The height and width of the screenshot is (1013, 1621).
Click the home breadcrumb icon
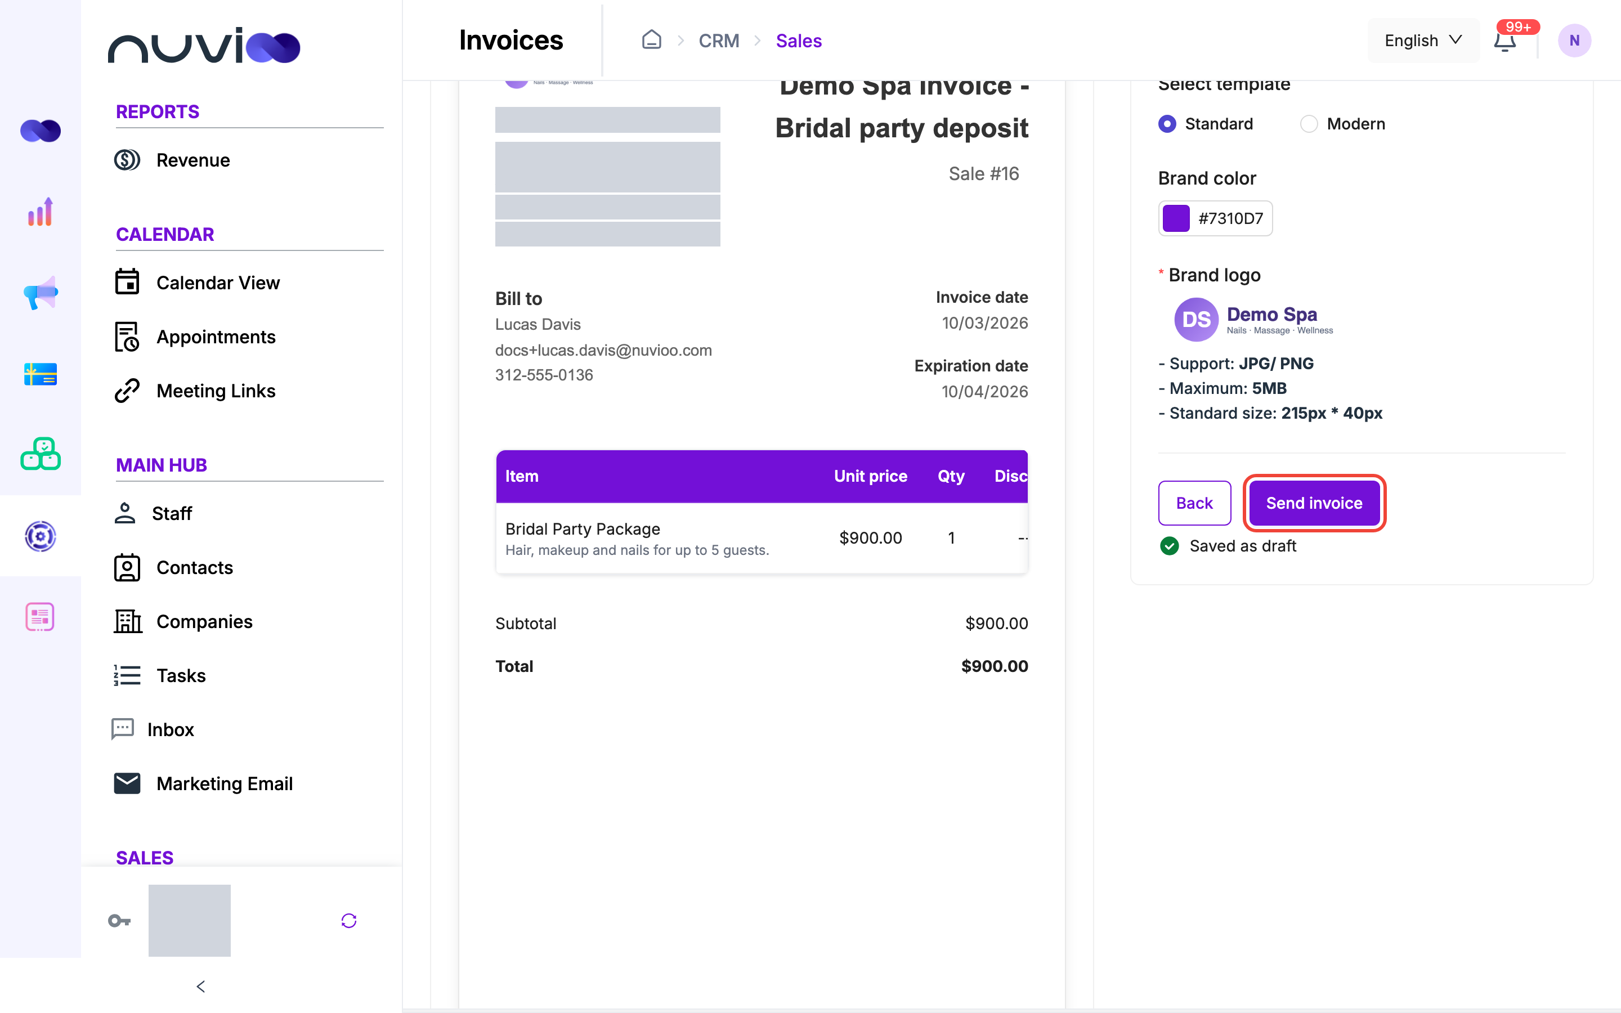[651, 40]
